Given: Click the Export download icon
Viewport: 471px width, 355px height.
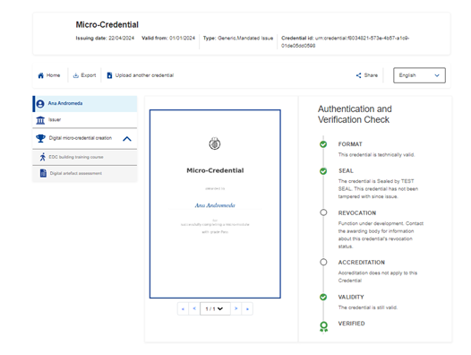Looking at the screenshot, I should pos(76,75).
